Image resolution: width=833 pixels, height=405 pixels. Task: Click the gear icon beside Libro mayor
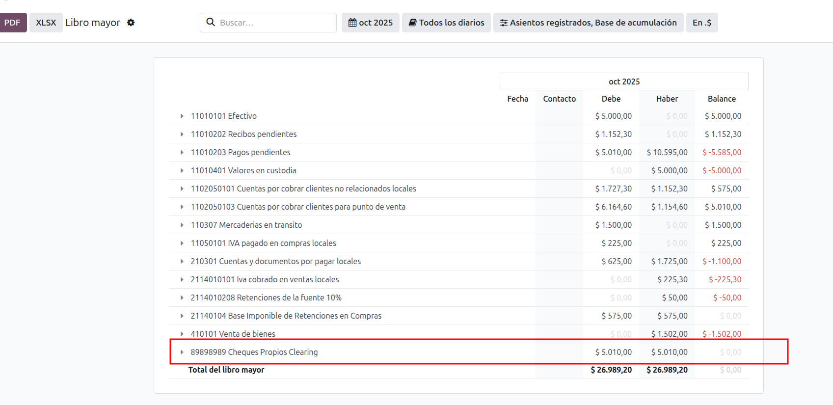click(131, 23)
